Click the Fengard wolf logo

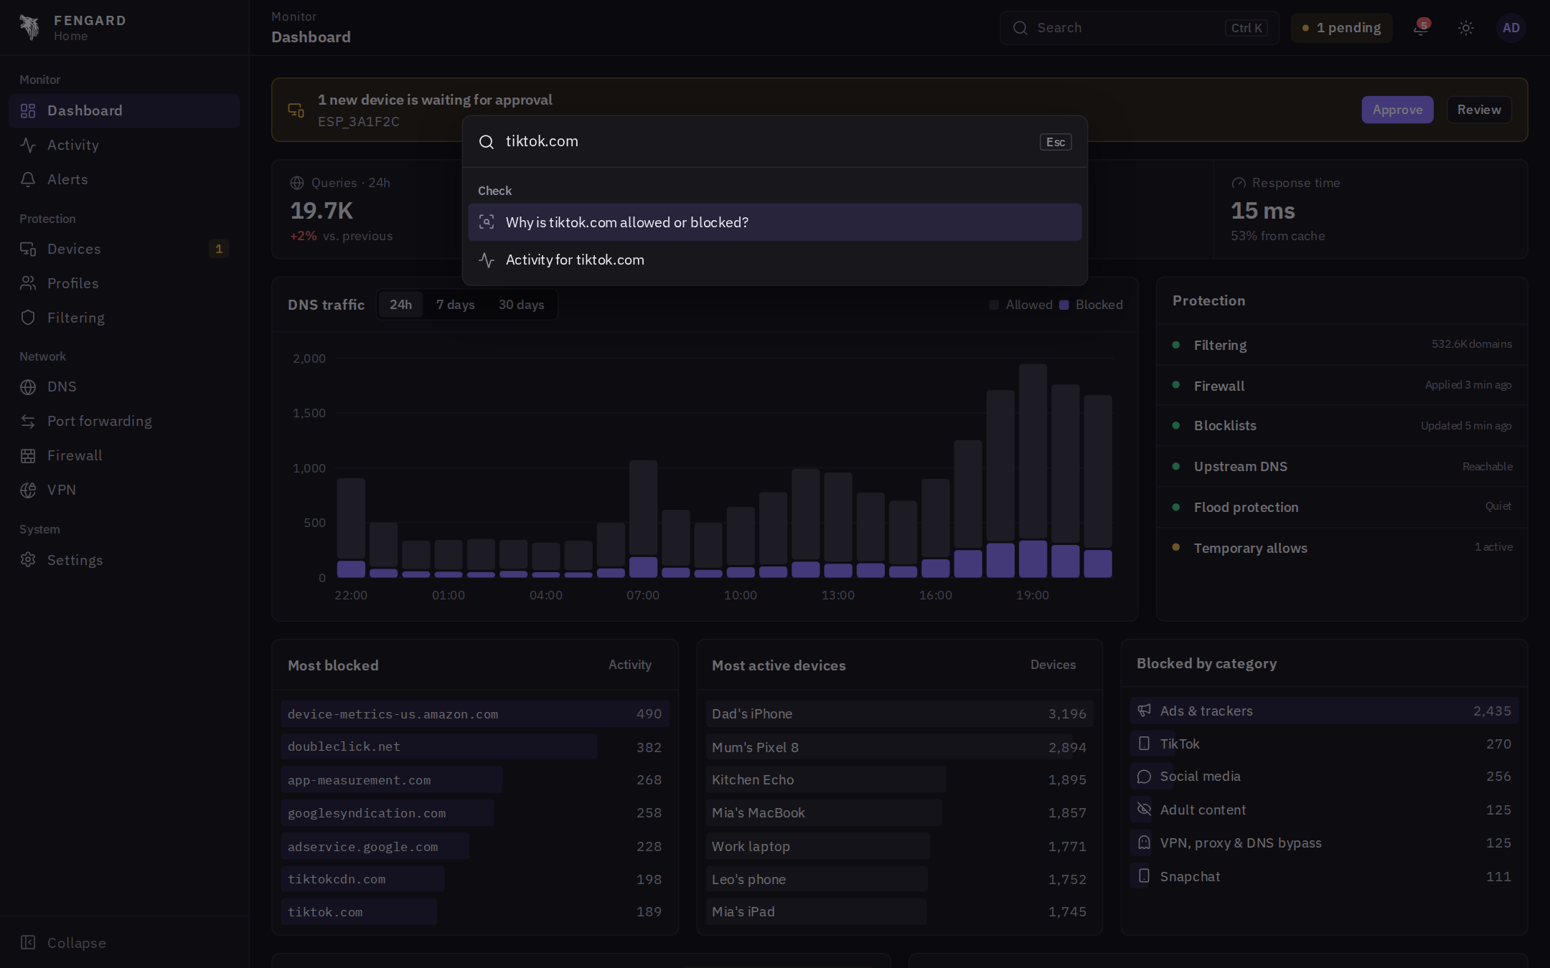[29, 27]
